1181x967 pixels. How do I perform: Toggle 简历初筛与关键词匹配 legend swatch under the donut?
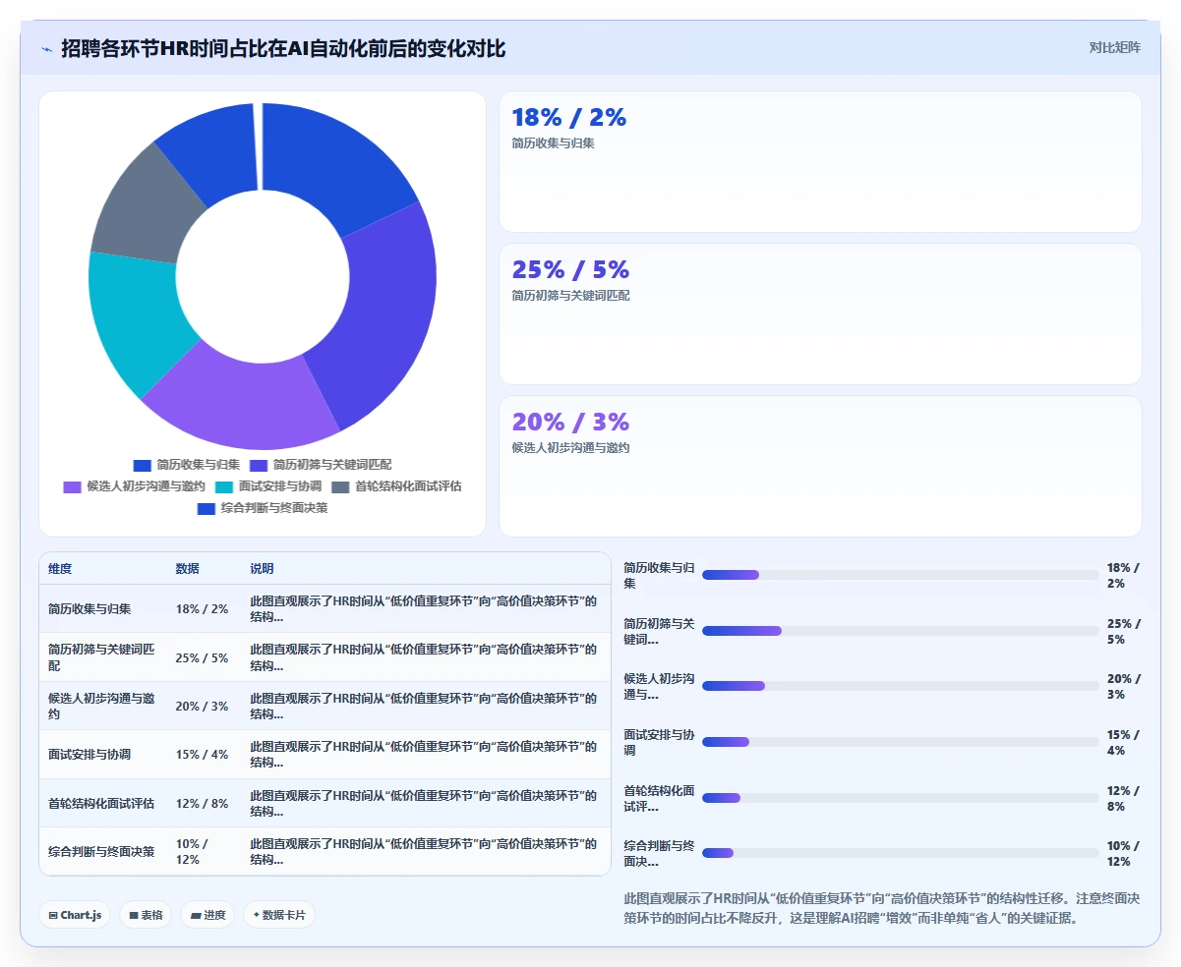click(x=259, y=465)
